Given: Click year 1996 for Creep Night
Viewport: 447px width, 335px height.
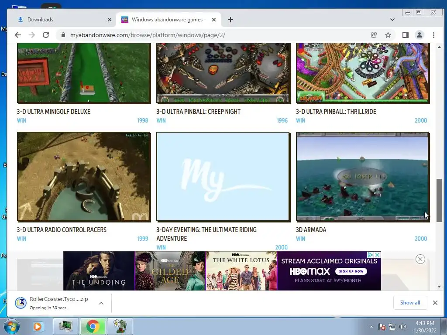Looking at the screenshot, I should tap(282, 120).
